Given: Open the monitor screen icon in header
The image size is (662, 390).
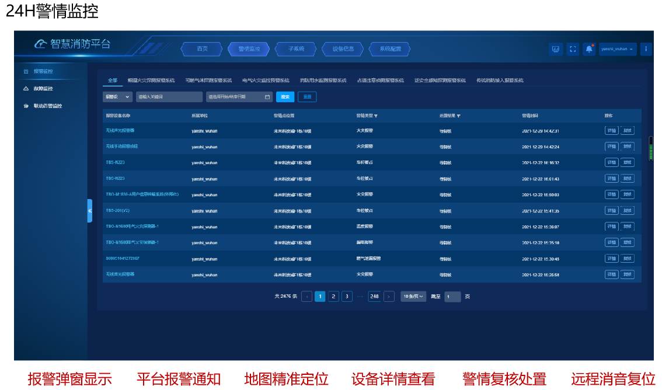Looking at the screenshot, I should [555, 49].
